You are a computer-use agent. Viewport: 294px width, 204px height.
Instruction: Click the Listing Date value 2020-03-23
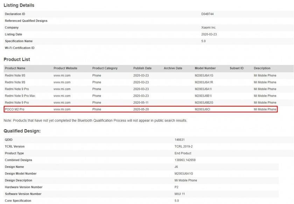[x=209, y=34]
